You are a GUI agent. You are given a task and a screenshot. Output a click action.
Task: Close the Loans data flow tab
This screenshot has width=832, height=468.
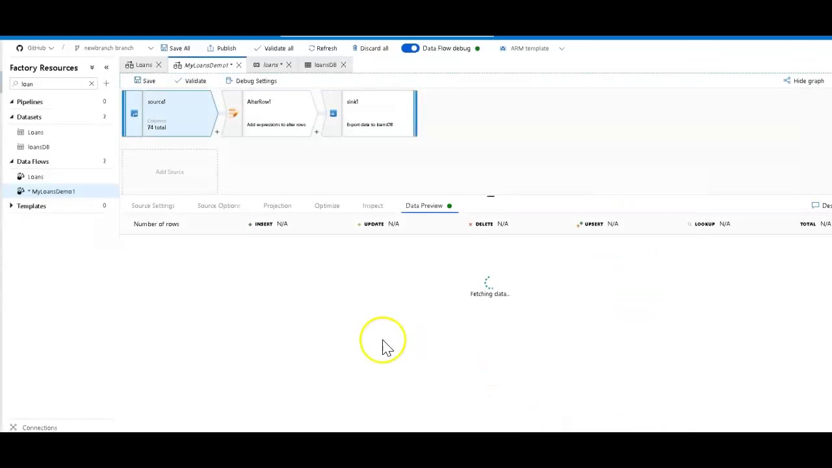coord(159,65)
